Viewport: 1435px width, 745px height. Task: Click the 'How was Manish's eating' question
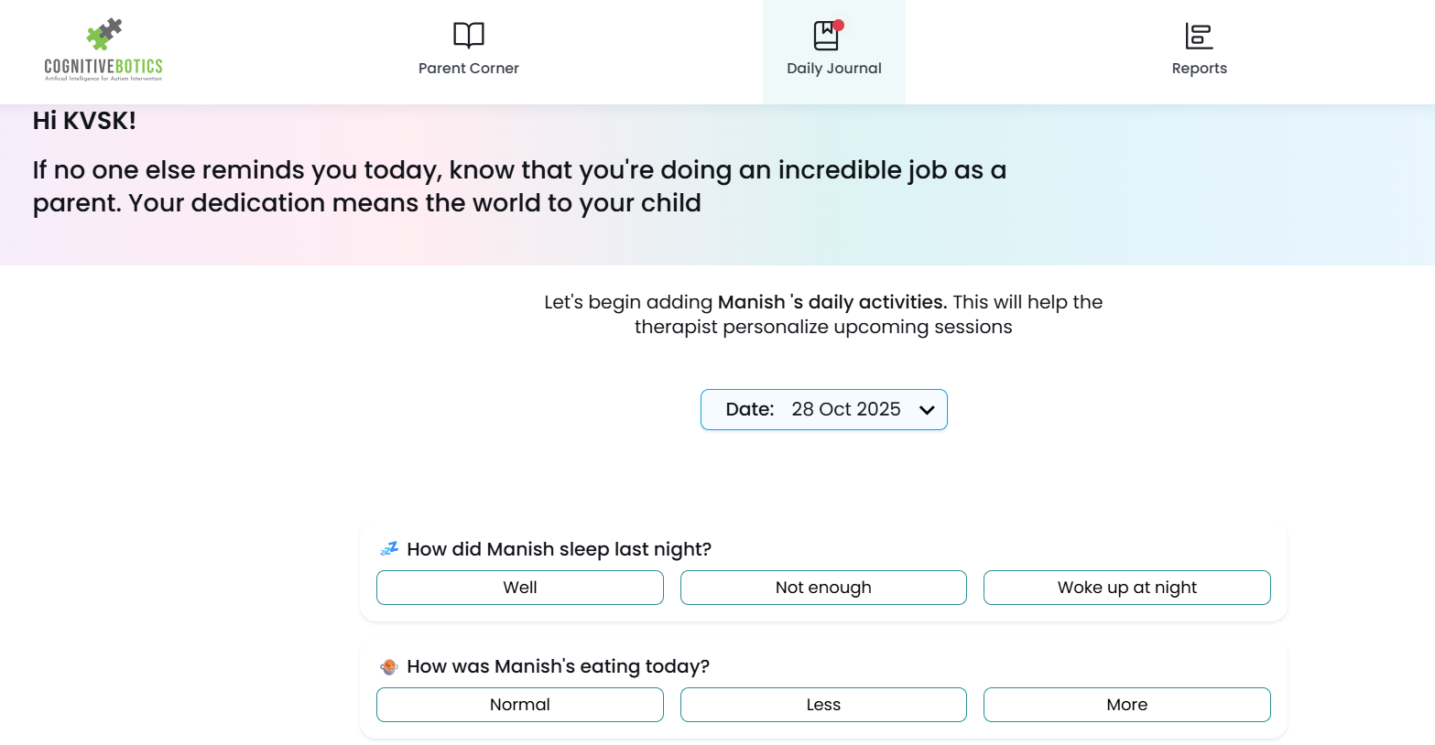[x=558, y=666]
